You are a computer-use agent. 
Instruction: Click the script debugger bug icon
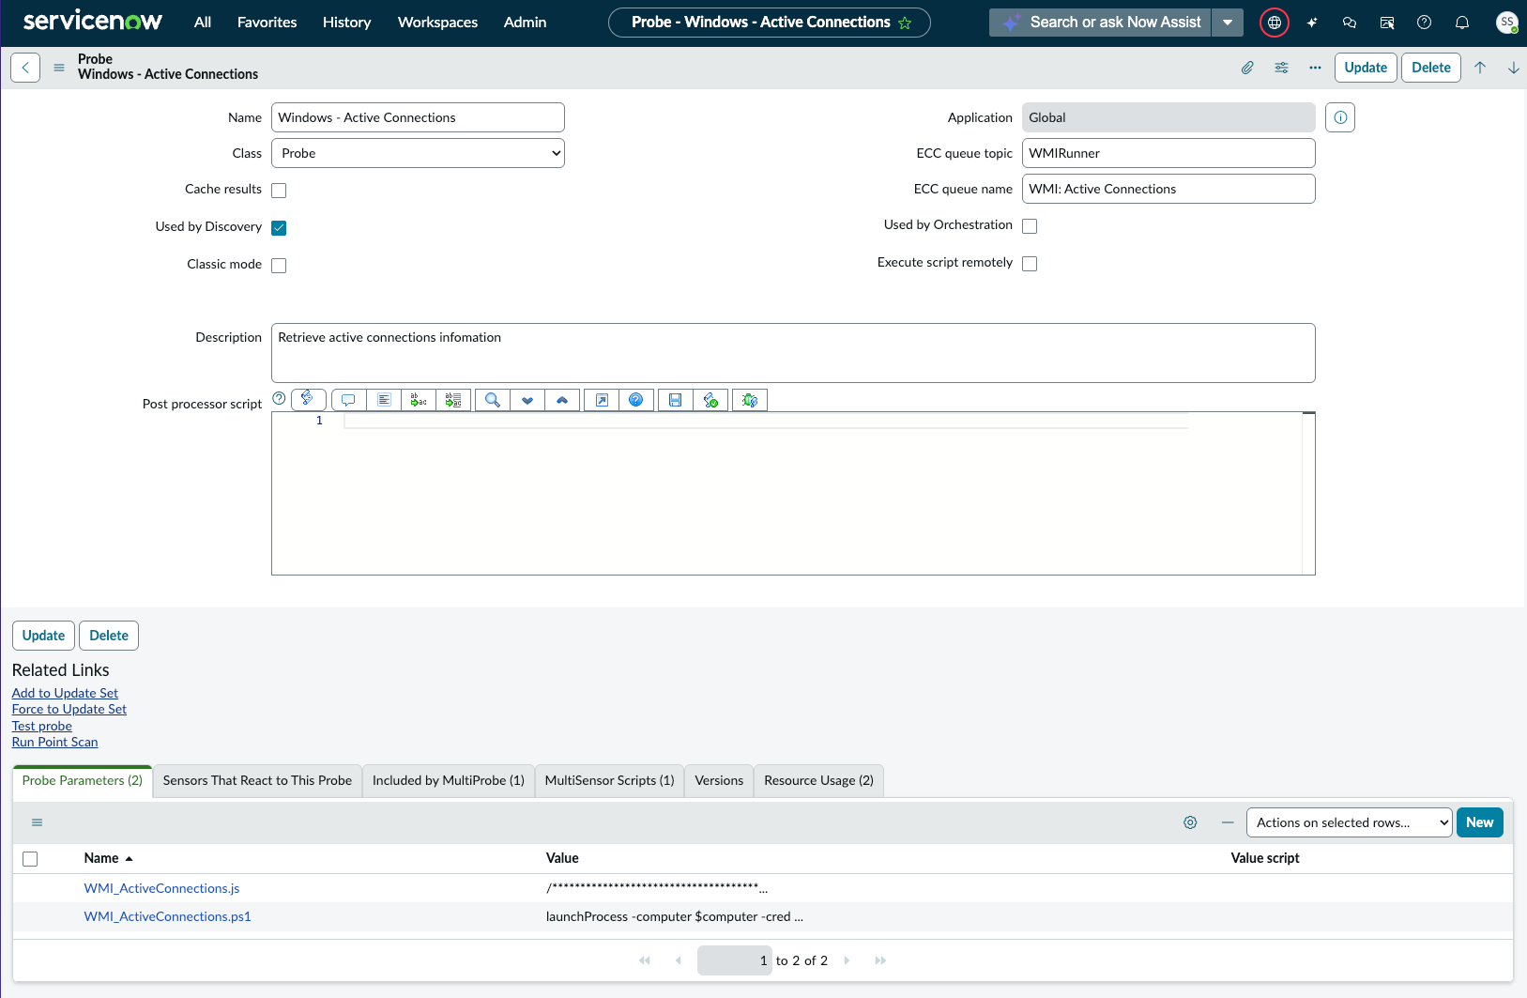pyautogui.click(x=750, y=400)
